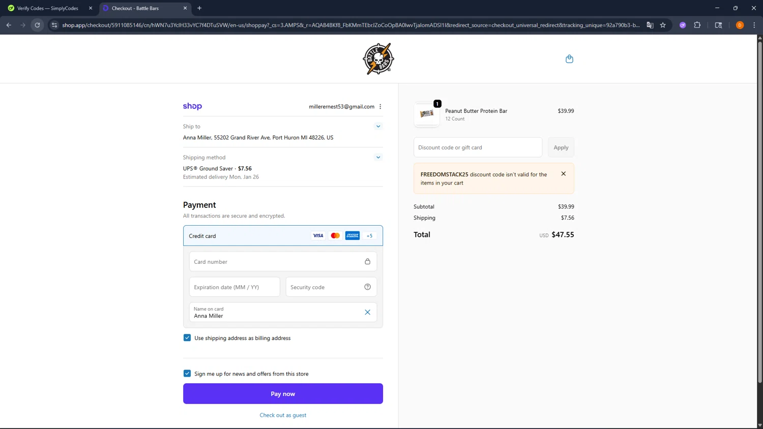Image resolution: width=763 pixels, height=429 pixels.
Task: Click the Peanut Butter Protein Bar thumbnail
Action: (427, 114)
